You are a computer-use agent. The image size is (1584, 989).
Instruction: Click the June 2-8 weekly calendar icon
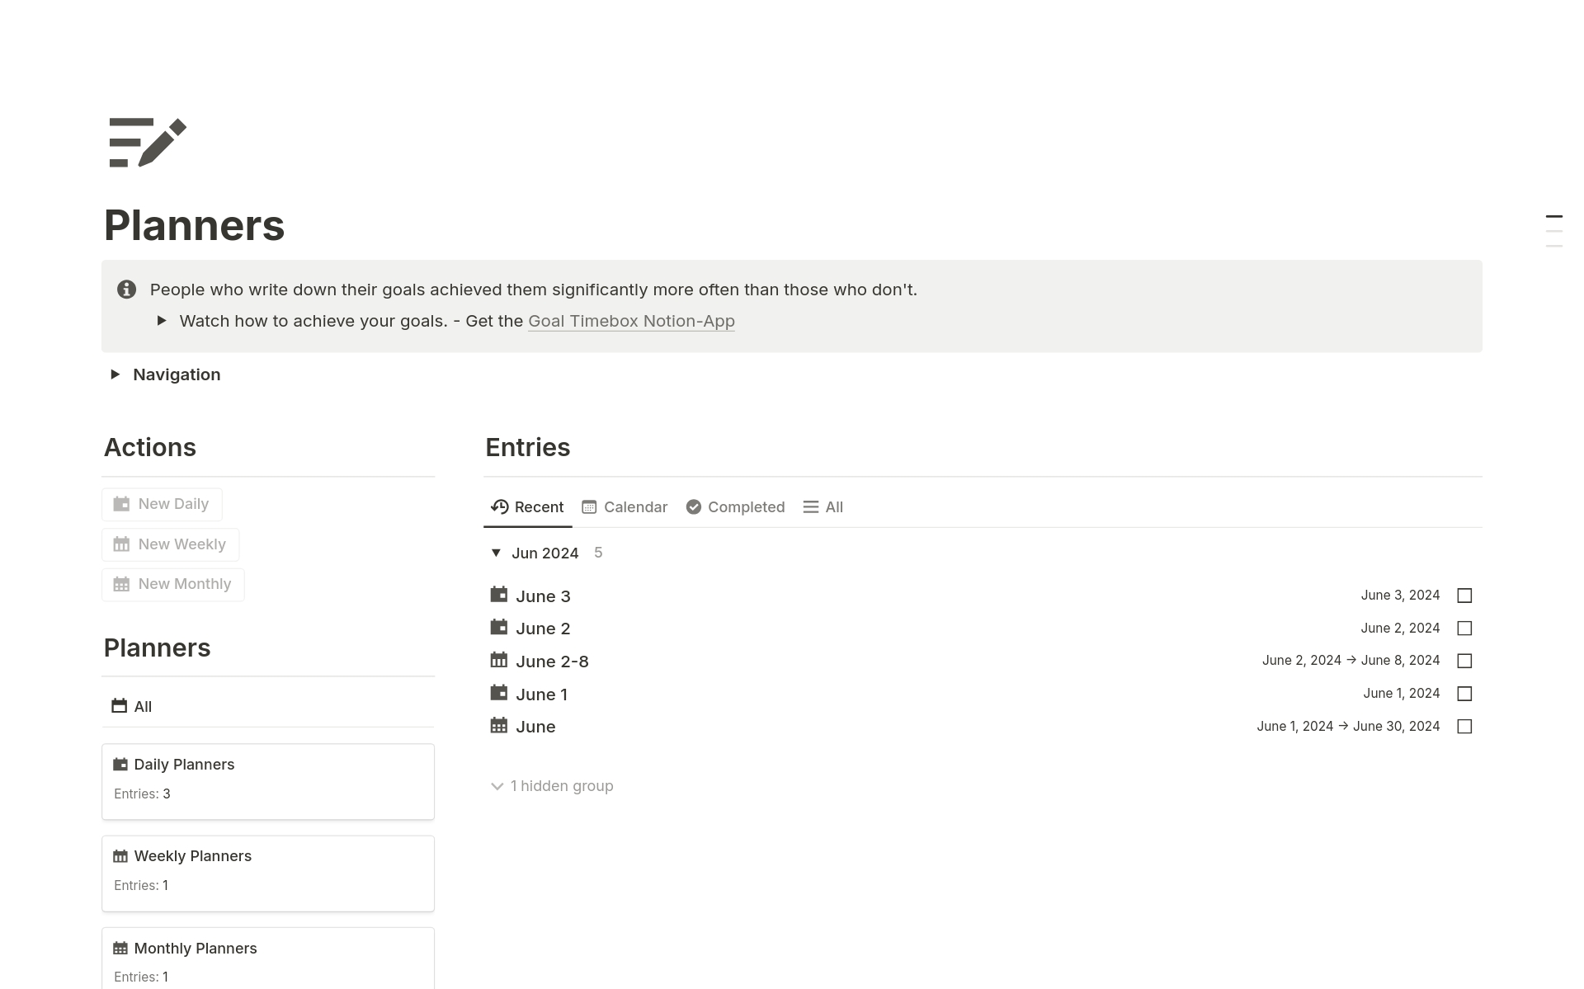click(x=498, y=661)
